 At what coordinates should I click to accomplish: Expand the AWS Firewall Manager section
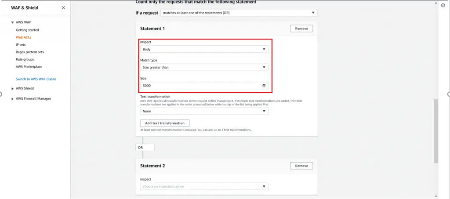[13, 99]
